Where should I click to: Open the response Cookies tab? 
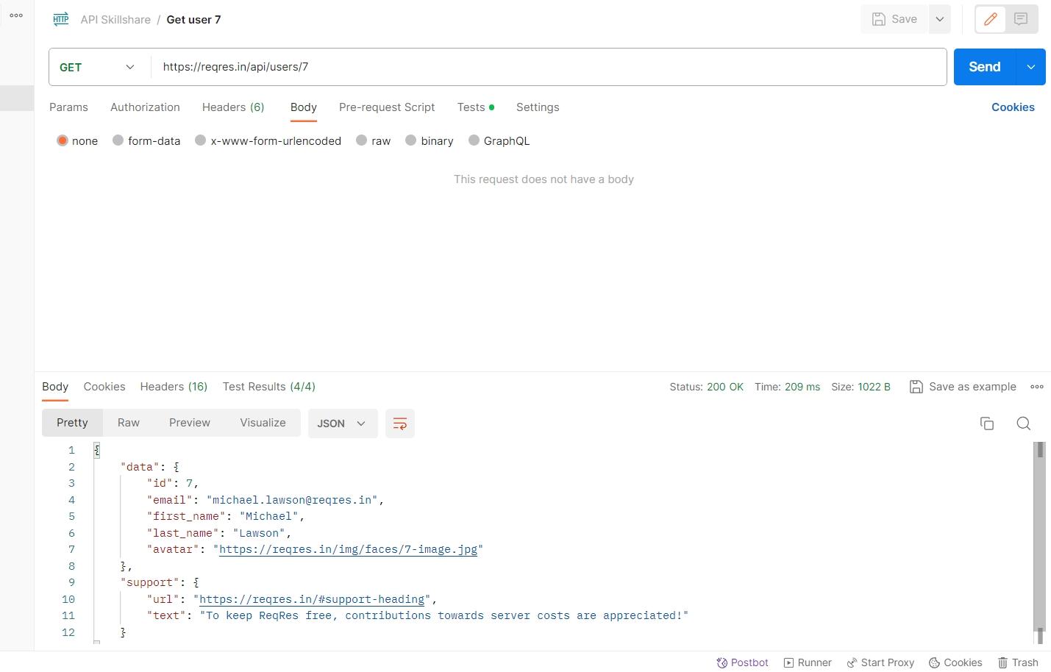coord(104,387)
